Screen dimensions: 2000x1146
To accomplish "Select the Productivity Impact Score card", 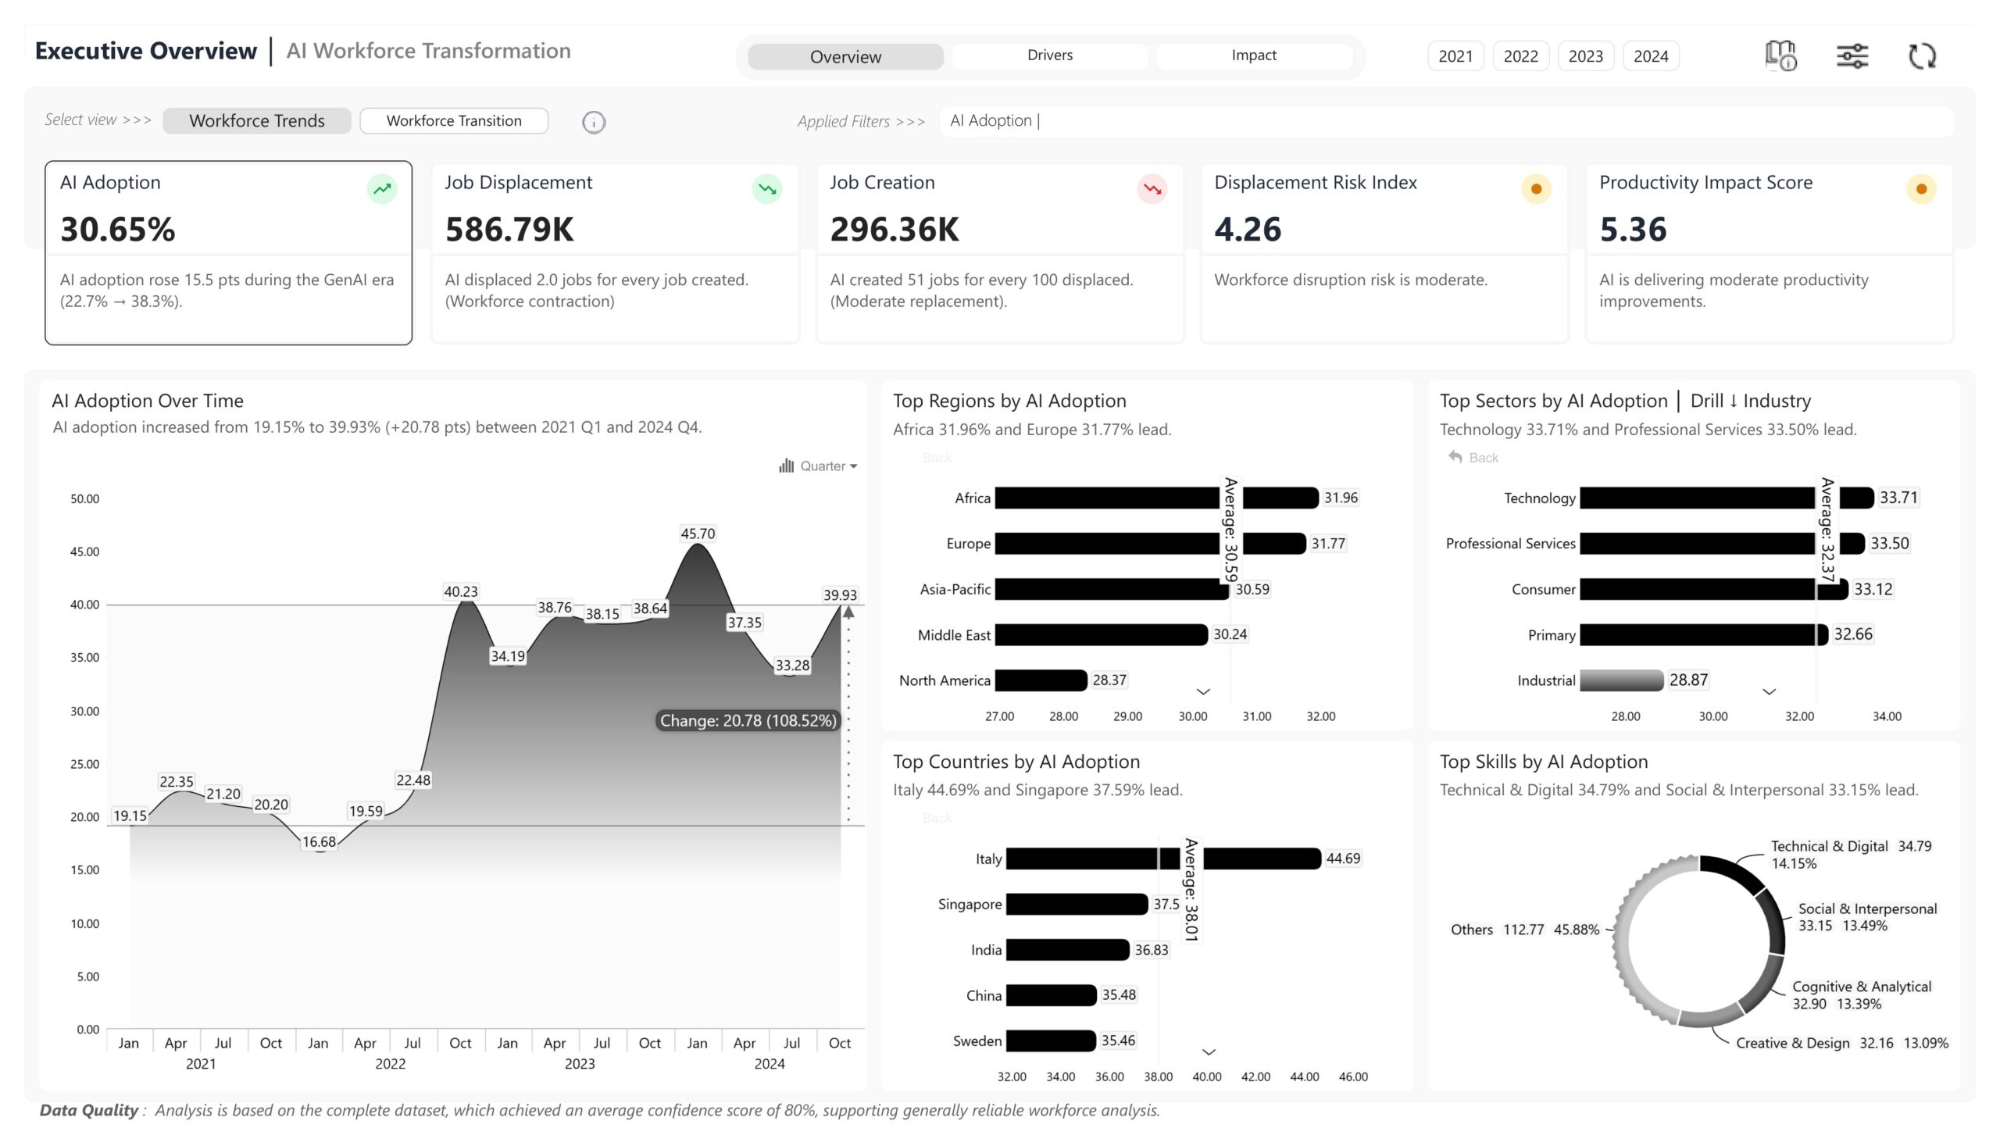I will [x=1770, y=252].
